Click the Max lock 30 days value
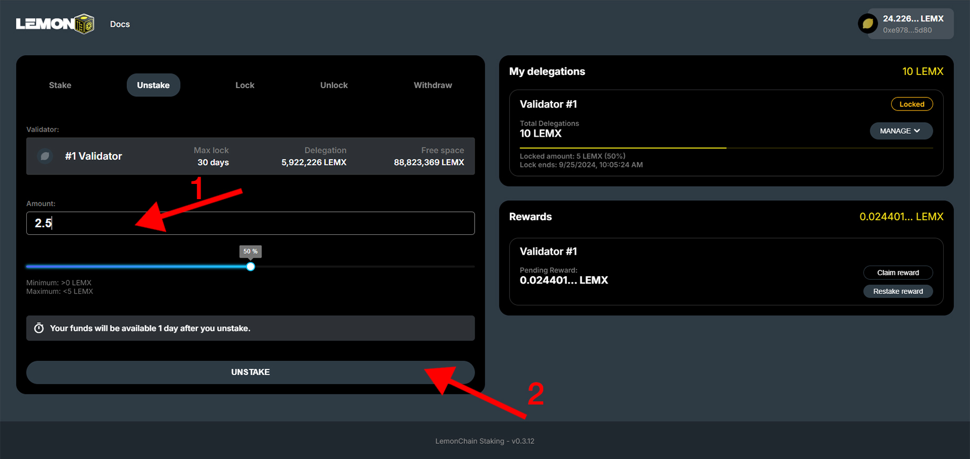 click(213, 162)
